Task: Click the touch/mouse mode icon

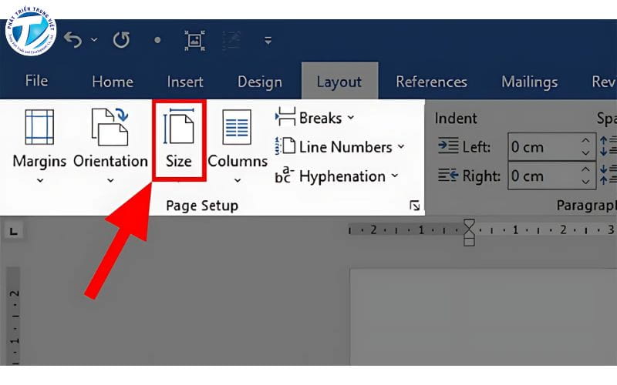Action: 193,39
